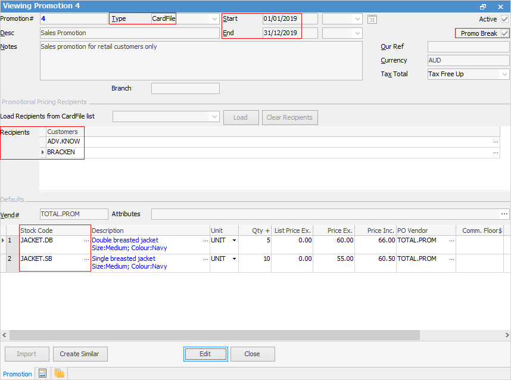The height and width of the screenshot is (380, 511).
Task: Click the Create Similar button
Action: pos(79,354)
